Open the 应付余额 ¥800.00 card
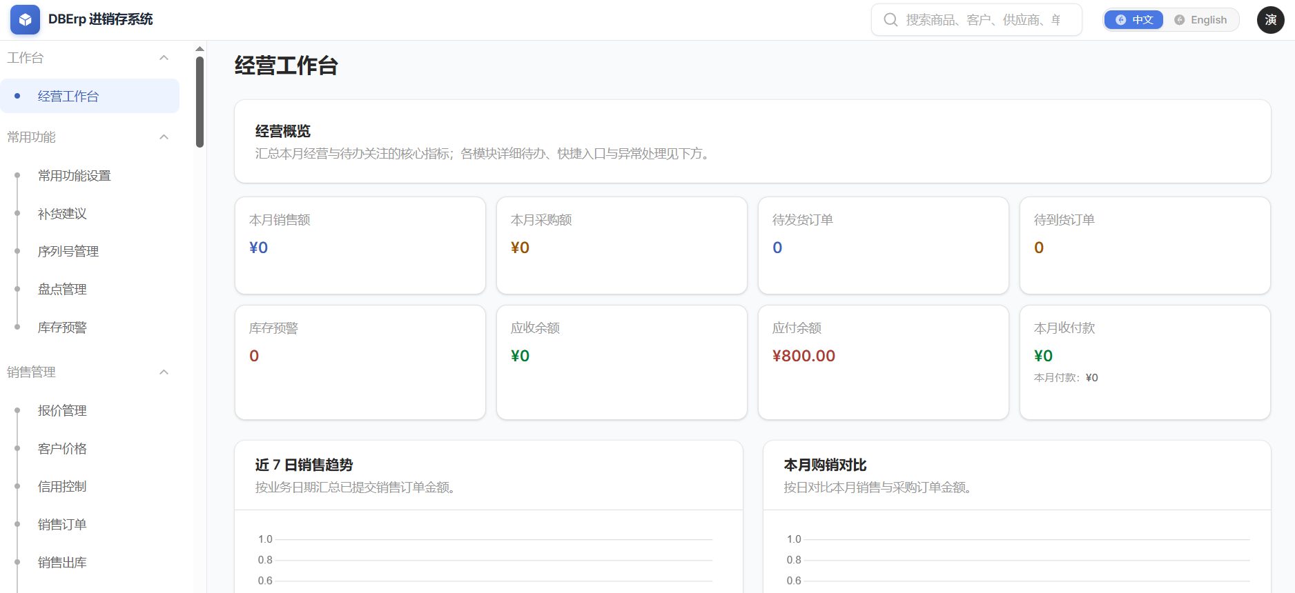This screenshot has width=1295, height=593. coord(884,362)
